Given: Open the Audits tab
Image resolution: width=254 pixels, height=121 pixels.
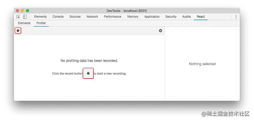Looking at the screenshot, I should click(187, 17).
